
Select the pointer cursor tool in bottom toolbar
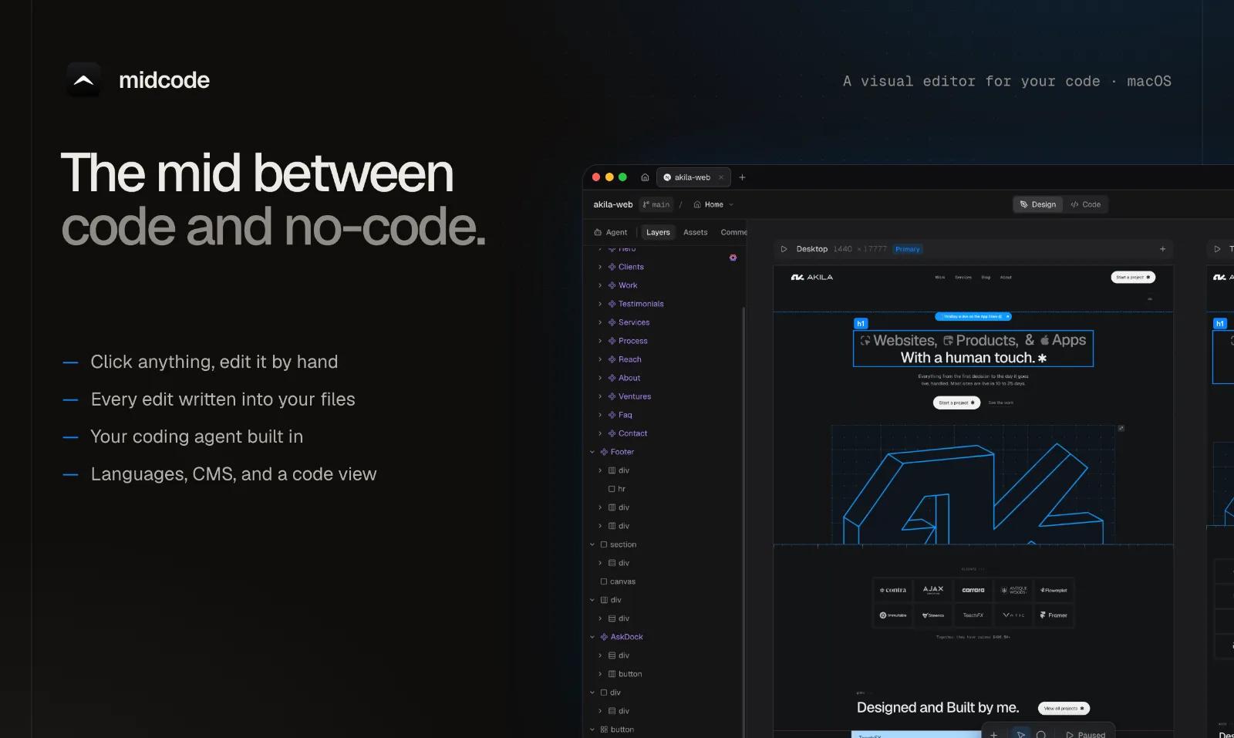coord(1020,734)
